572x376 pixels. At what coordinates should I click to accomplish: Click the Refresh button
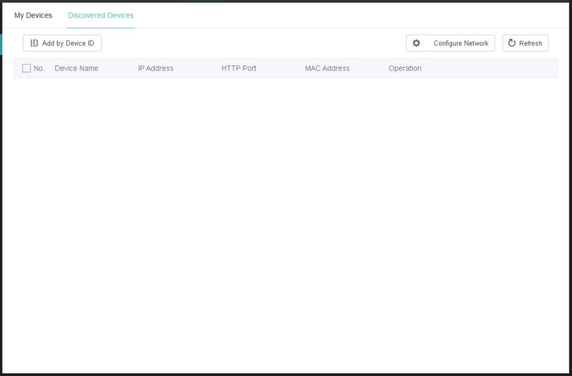click(525, 42)
